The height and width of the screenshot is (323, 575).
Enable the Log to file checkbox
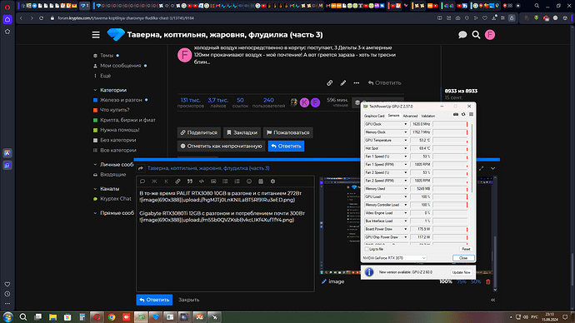click(x=367, y=249)
